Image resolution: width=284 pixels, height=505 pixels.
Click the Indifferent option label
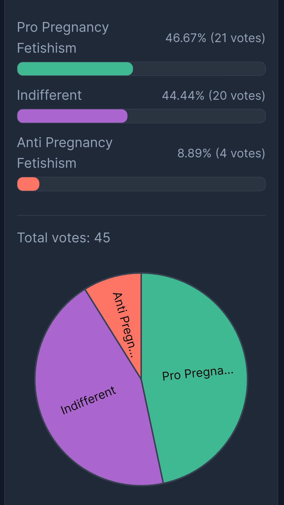click(x=49, y=95)
